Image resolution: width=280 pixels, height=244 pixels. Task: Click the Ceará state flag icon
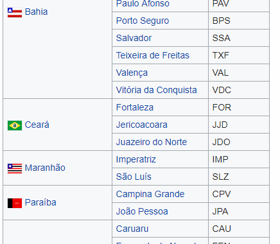[15, 125]
